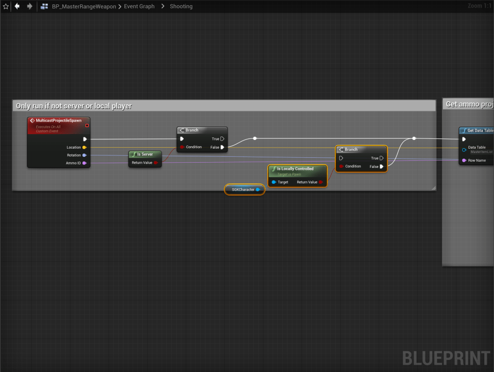Click the second Branch node's Condition pin

click(x=342, y=166)
